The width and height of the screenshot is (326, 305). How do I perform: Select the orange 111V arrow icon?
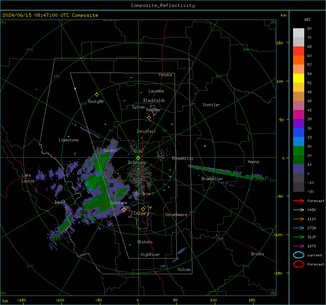pos(298,219)
